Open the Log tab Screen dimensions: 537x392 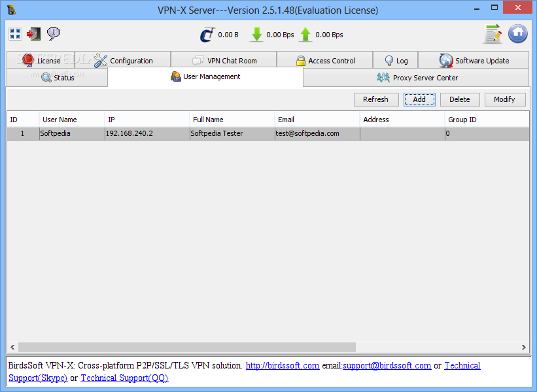(396, 61)
